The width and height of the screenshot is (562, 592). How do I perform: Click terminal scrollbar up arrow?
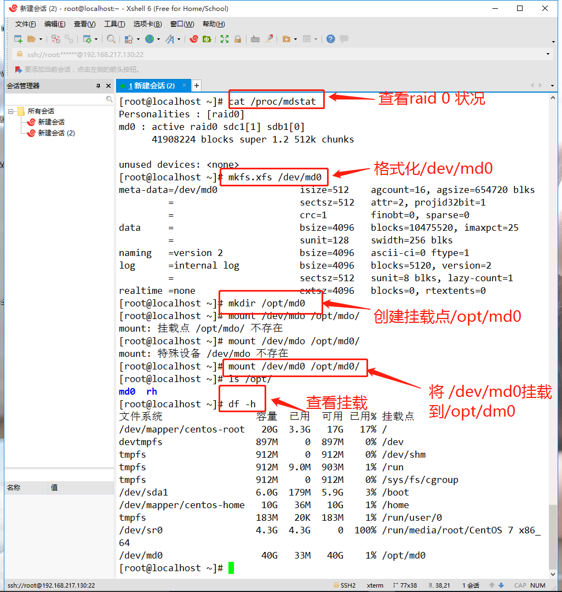click(x=553, y=98)
